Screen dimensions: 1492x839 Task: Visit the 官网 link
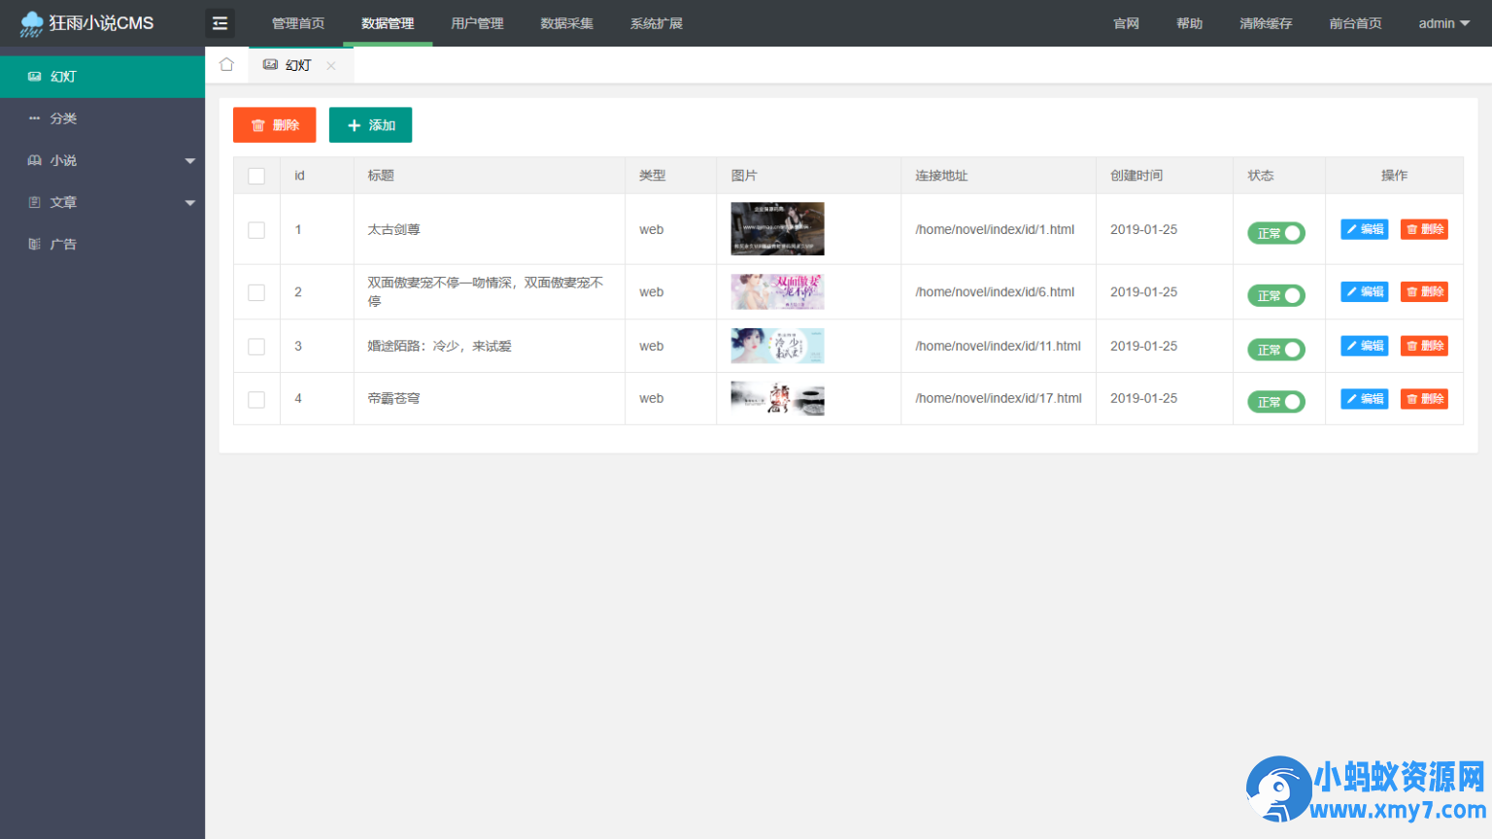coord(1126,23)
